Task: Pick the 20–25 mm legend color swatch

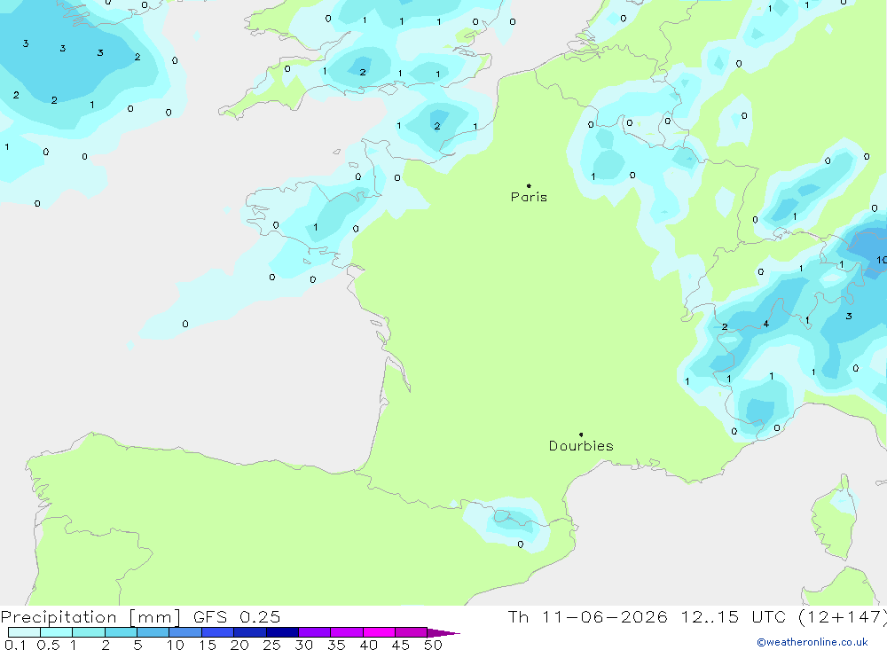Action: pyautogui.click(x=250, y=632)
